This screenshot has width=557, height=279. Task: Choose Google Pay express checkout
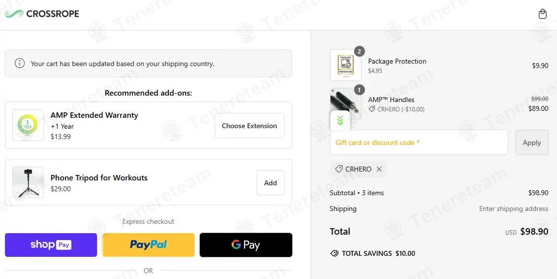pos(246,245)
